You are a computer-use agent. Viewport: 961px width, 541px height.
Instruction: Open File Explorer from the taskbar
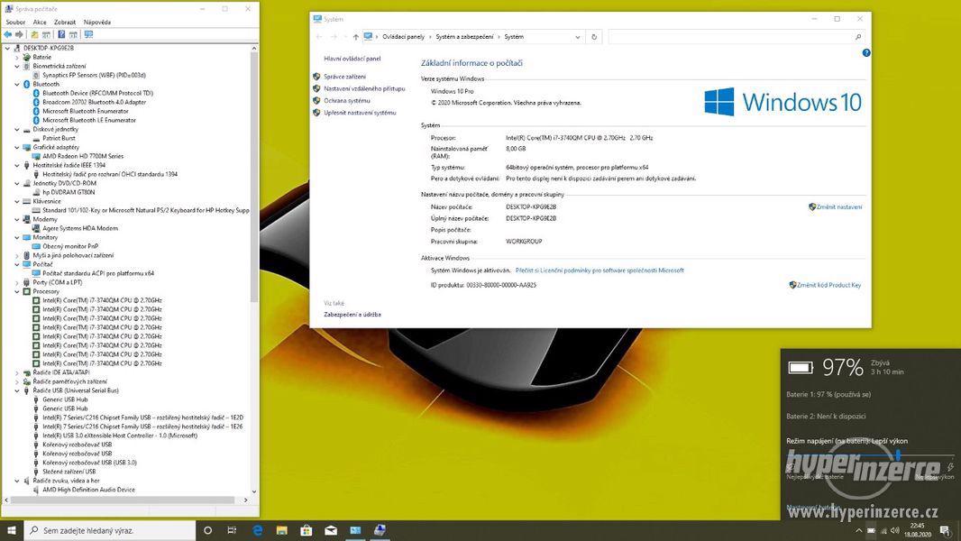(x=281, y=530)
